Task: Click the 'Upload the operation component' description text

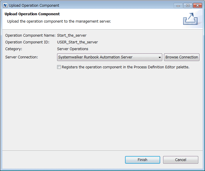Action: pyautogui.click(x=59, y=21)
